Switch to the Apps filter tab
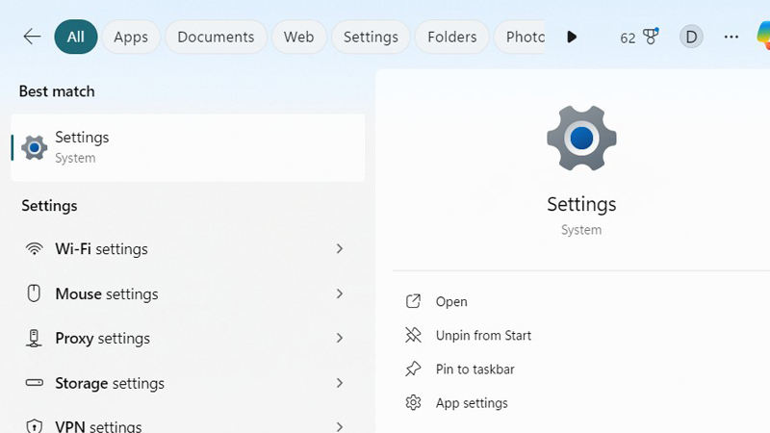 (x=131, y=37)
